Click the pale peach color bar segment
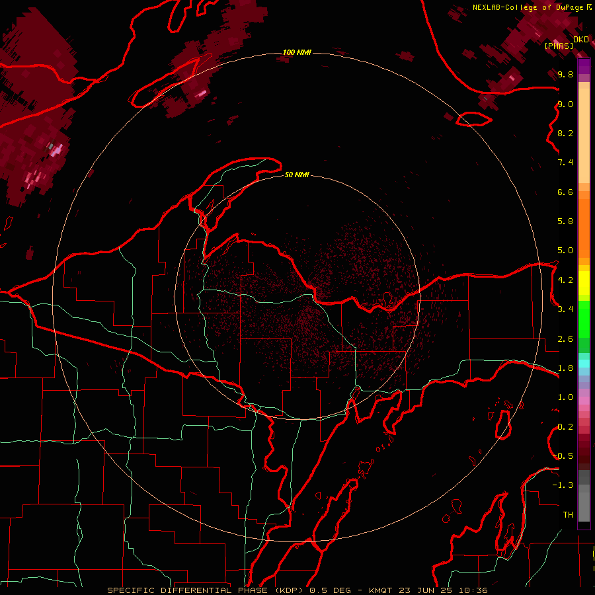The height and width of the screenshot is (595, 595). (584, 136)
